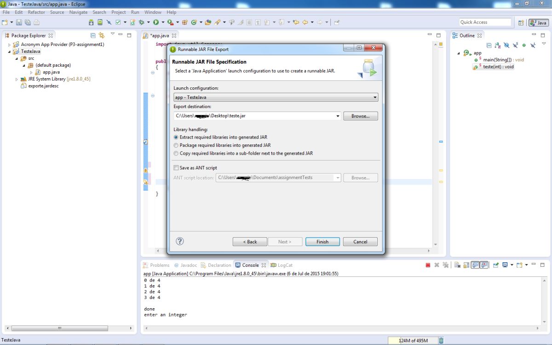Image resolution: width=552 pixels, height=345 pixels.
Task: Toggle Show Console When Standard Error Changes
Action: pos(484,265)
